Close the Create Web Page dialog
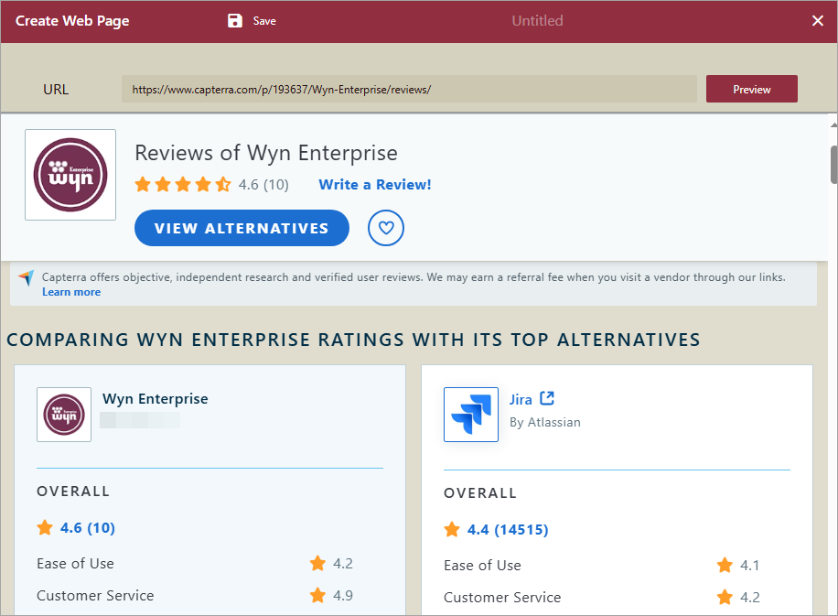 click(x=818, y=21)
